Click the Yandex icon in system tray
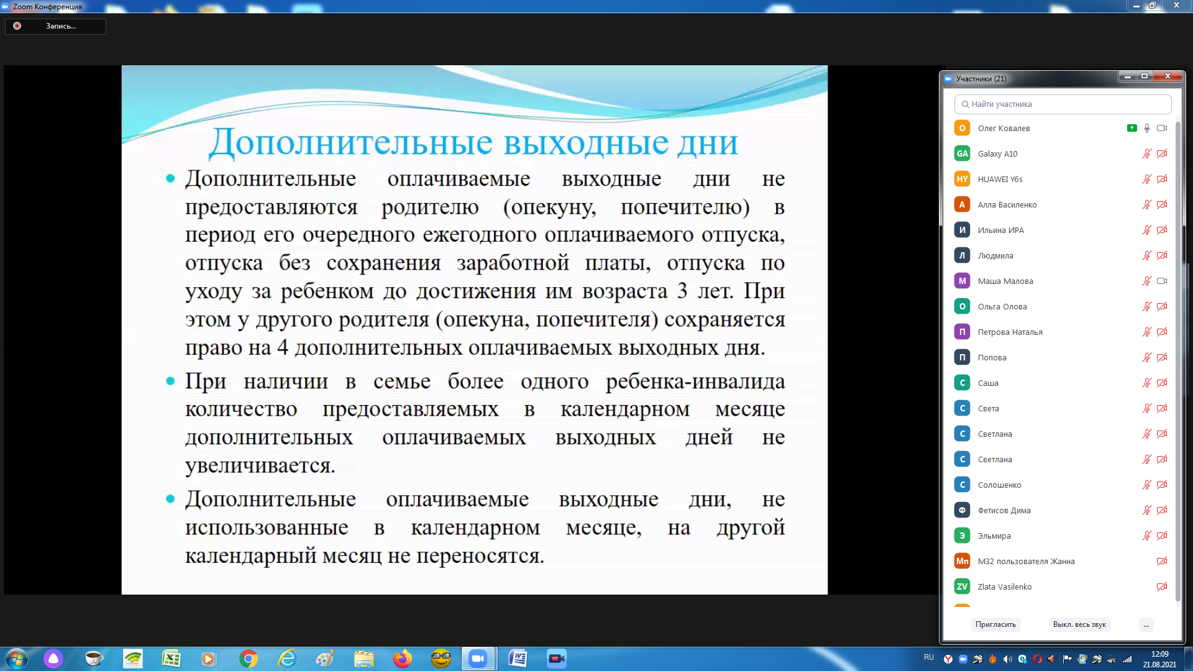 tap(948, 659)
